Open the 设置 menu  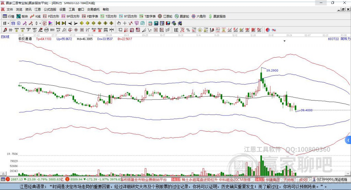coord(62,9)
